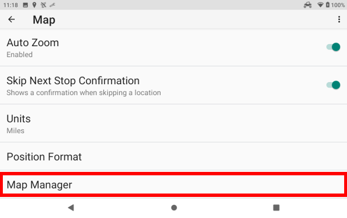This screenshot has height=218, width=347.
Task: Open the Map Manager entry
Action: coord(173,184)
